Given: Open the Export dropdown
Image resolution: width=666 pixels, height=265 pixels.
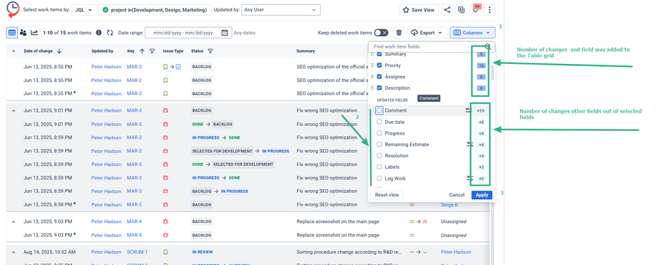Looking at the screenshot, I should [427, 33].
